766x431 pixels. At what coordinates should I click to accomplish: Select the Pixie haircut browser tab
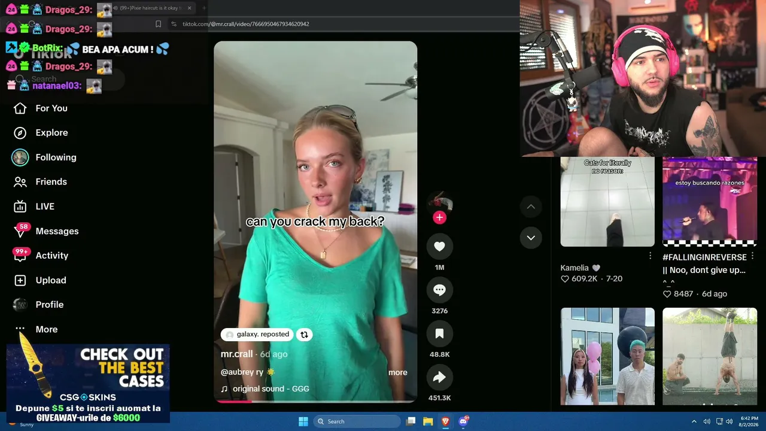(151, 8)
